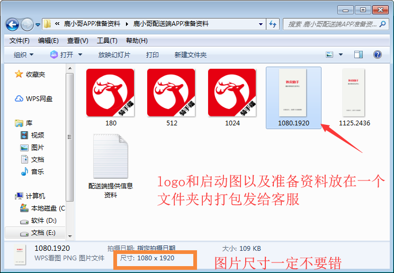The image size is (394, 273).
Task: Open the 音乐 library
Action: [x=38, y=172]
